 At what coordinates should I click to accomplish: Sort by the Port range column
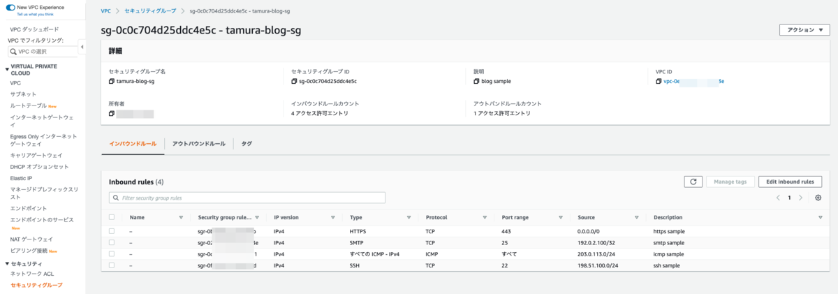point(561,218)
